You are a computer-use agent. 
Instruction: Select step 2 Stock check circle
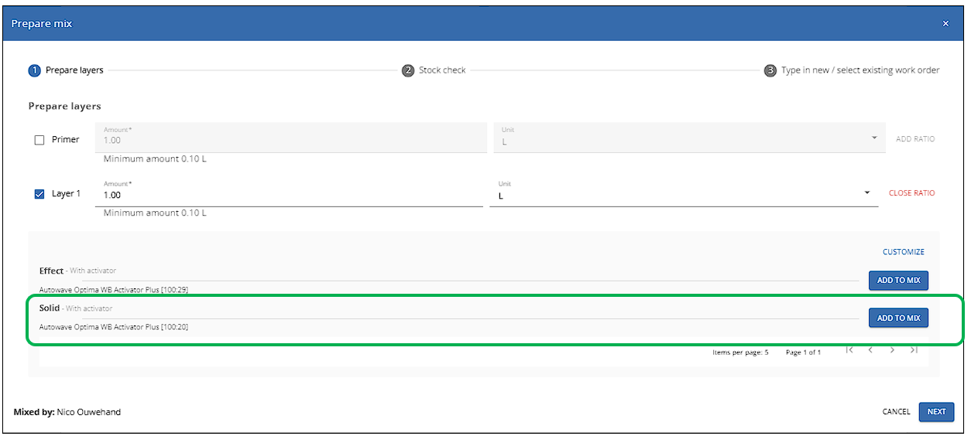pos(408,70)
